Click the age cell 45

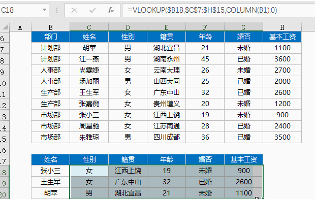pos(205,59)
